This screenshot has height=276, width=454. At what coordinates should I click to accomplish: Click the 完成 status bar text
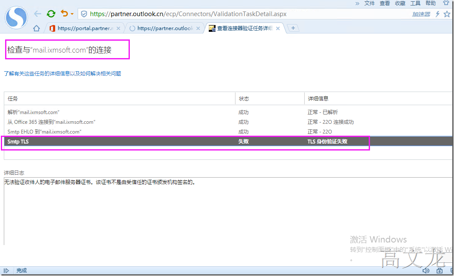22,270
